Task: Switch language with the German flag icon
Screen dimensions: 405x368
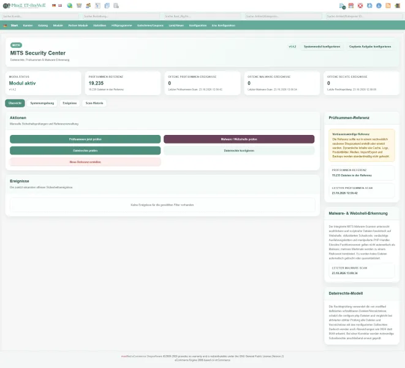Action: [54, 6]
